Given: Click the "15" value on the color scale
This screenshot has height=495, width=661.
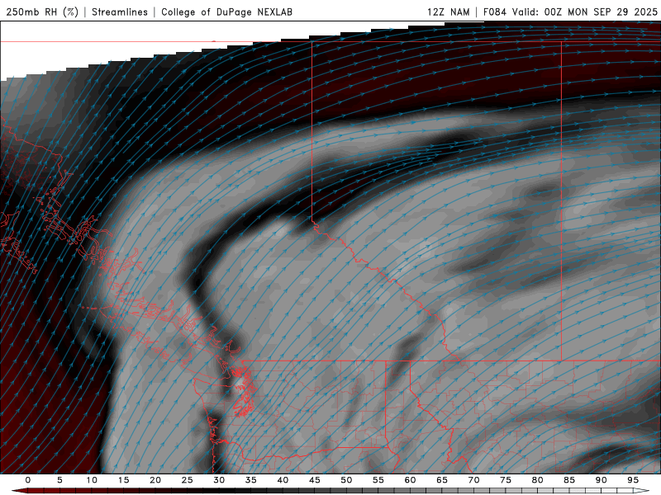Looking at the screenshot, I should 123,480.
